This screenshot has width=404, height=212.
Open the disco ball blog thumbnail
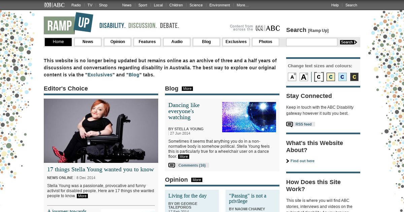point(249,117)
